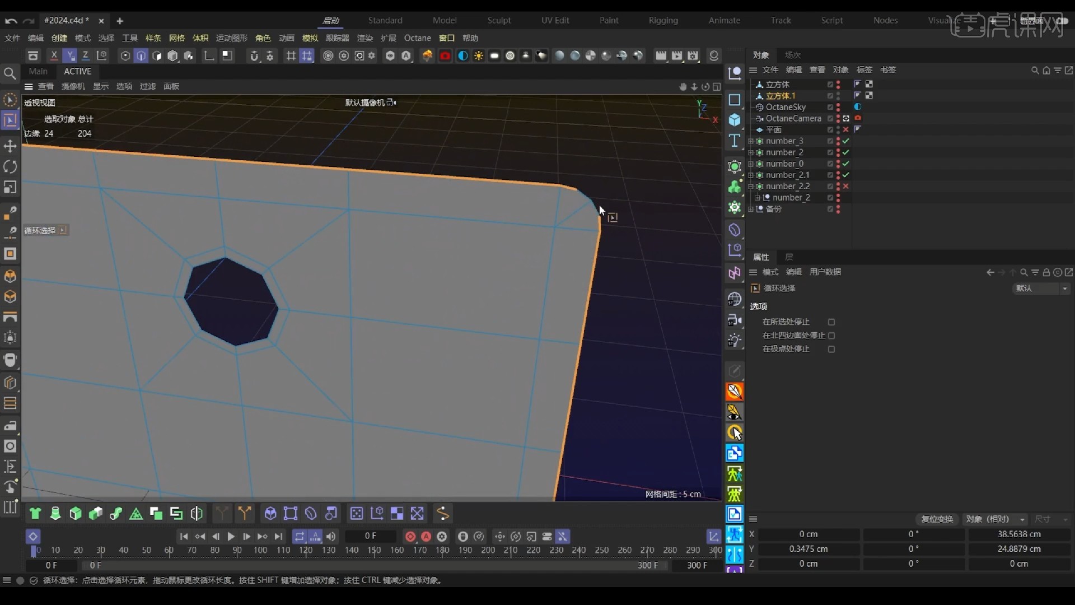Viewport: 1075px width, 605px height.
Task: Toggle the timeline sound speaker icon
Action: (x=331, y=536)
